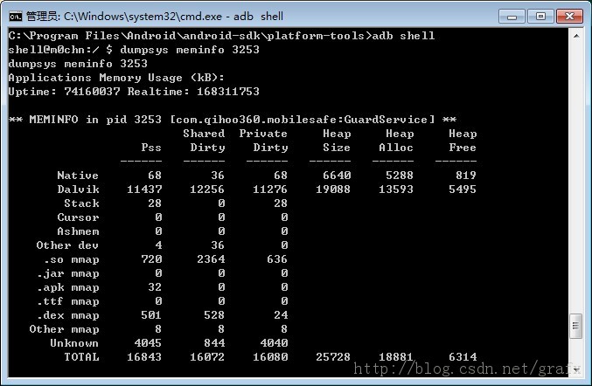Viewport: 592px width, 386px height.
Task: Click the '.dex mmap' row label
Action: tap(67, 315)
